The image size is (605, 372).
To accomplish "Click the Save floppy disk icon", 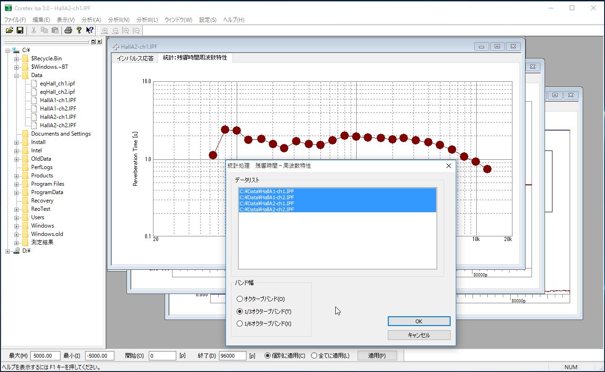I will pyautogui.click(x=20, y=31).
